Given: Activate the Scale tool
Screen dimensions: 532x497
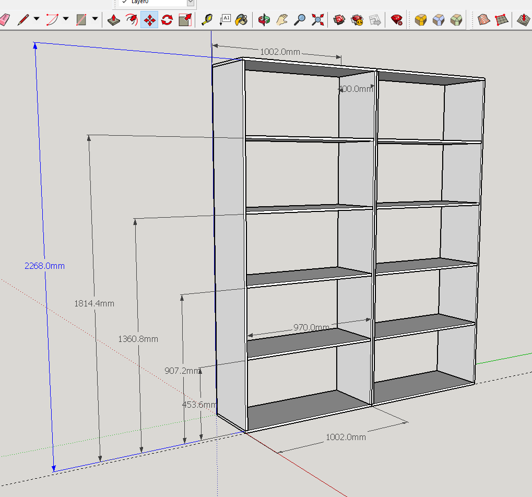Looking at the screenshot, I should pyautogui.click(x=185, y=20).
